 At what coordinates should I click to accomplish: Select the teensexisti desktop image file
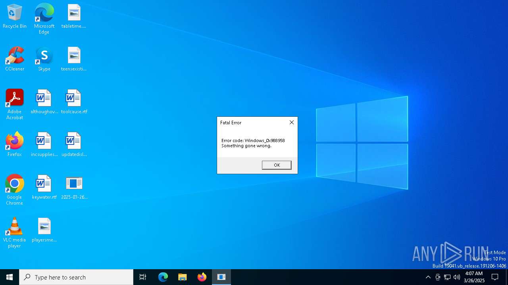tap(74, 59)
